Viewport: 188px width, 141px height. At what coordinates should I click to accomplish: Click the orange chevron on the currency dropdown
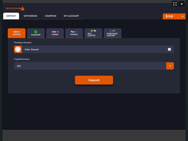(x=170, y=66)
